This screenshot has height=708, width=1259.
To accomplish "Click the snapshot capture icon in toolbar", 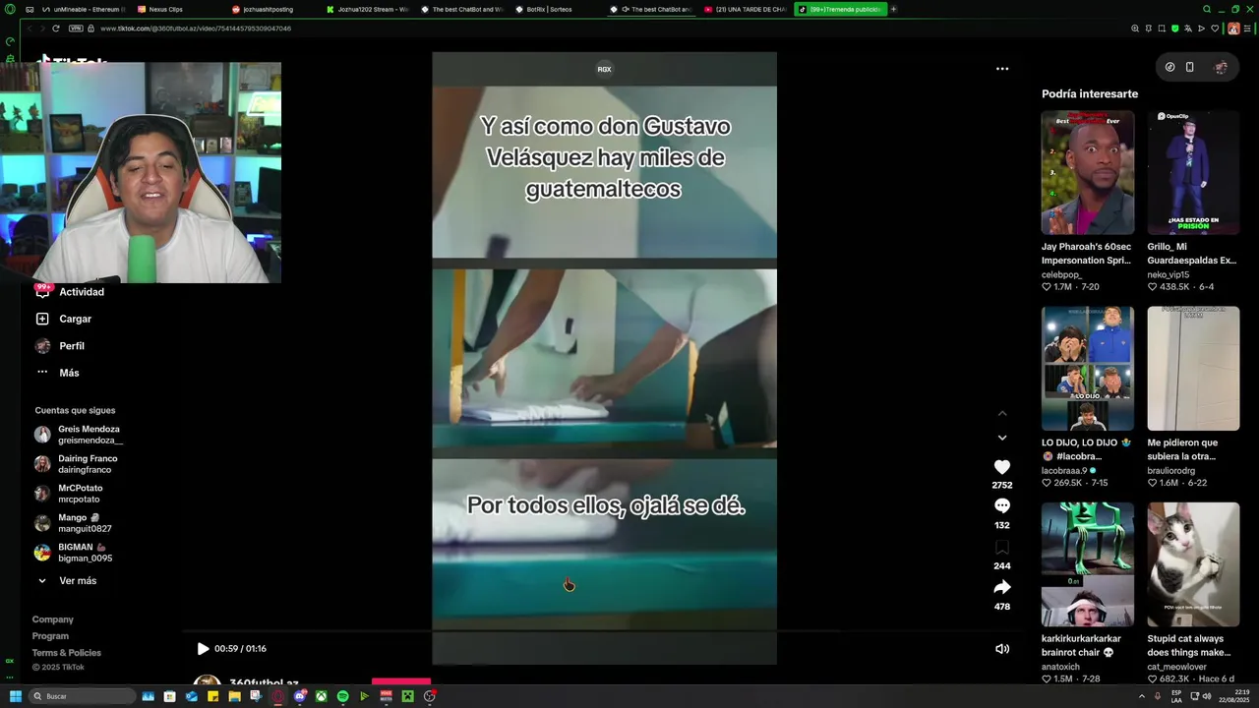I will click(1161, 29).
